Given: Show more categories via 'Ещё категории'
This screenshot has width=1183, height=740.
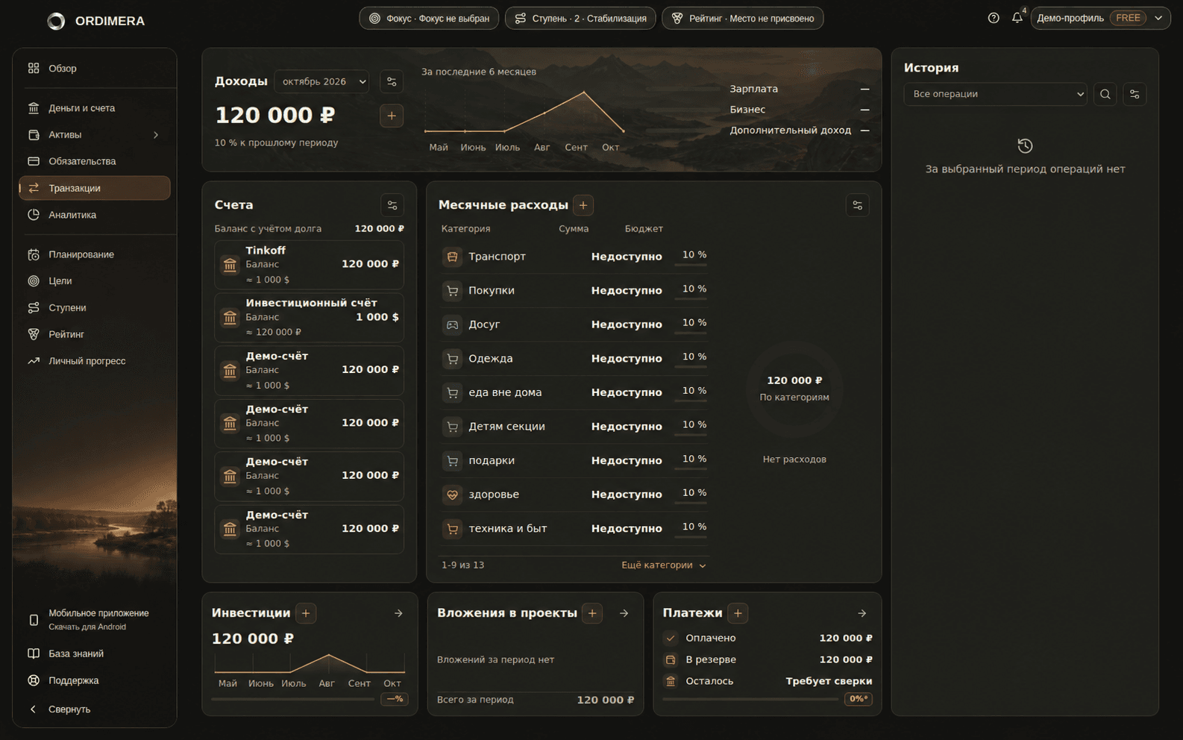Looking at the screenshot, I should (663, 565).
